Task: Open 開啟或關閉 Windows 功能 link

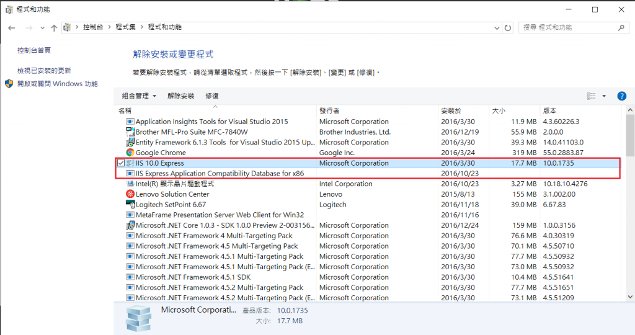Action: [x=58, y=84]
